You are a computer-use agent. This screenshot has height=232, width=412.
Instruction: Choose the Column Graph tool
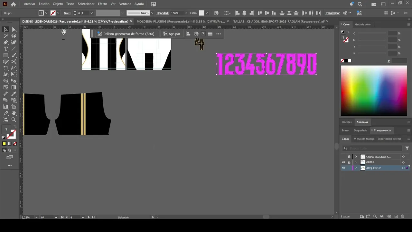pos(6,107)
